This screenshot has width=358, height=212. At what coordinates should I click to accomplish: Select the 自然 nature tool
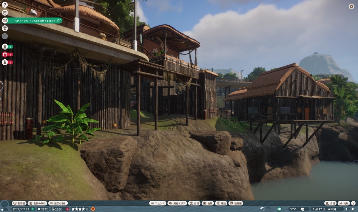(194, 203)
